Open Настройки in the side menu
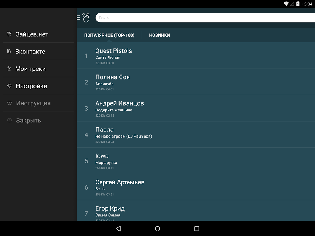 (x=31, y=86)
